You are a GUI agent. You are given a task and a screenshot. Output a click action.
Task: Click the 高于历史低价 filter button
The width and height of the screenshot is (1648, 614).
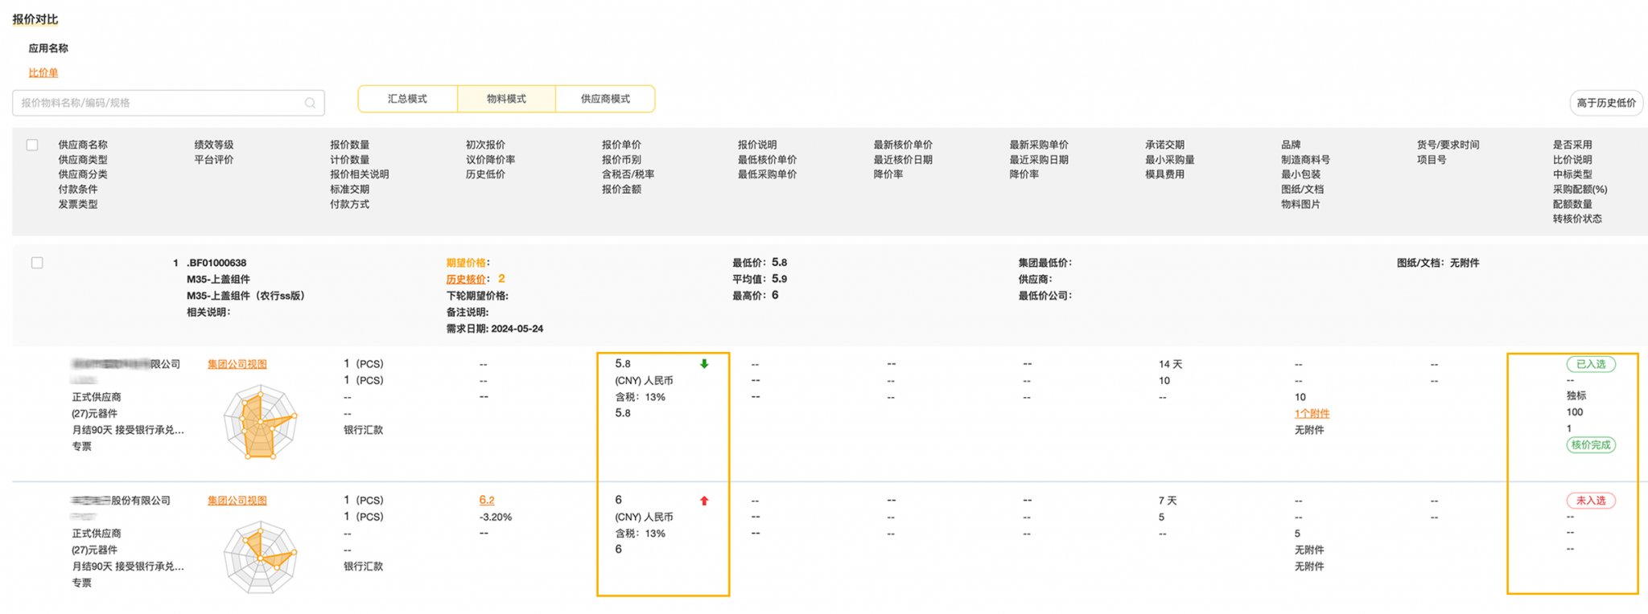point(1605,103)
